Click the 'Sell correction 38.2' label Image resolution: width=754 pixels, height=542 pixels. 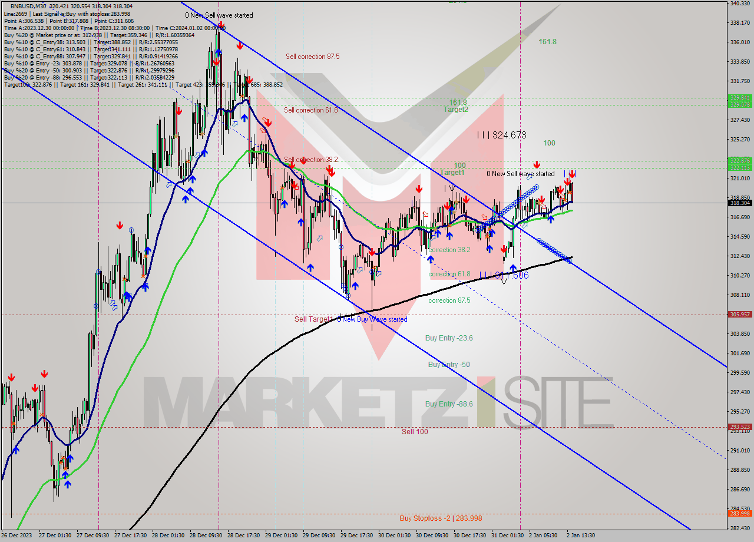310,160
